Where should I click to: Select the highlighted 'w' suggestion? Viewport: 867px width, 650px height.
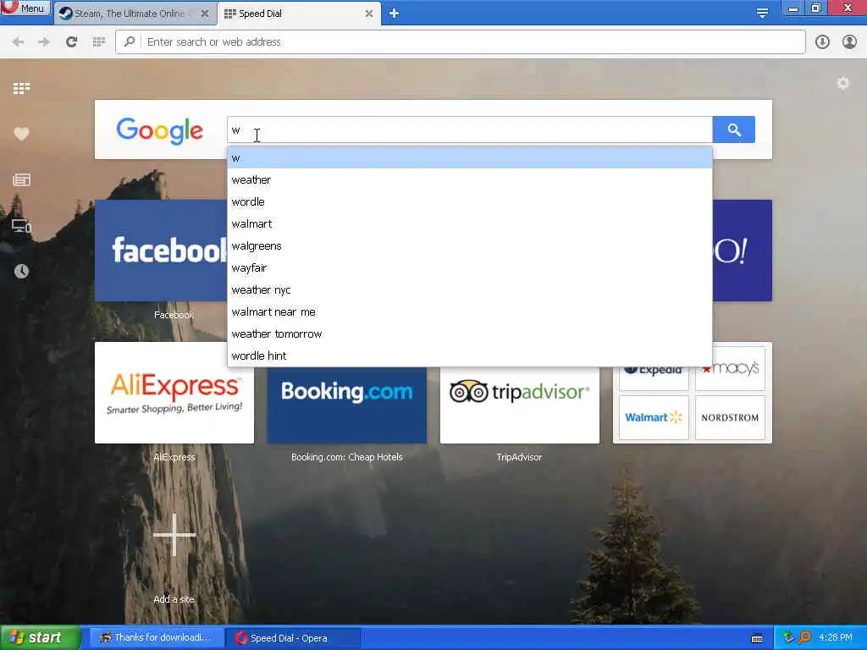pos(469,158)
